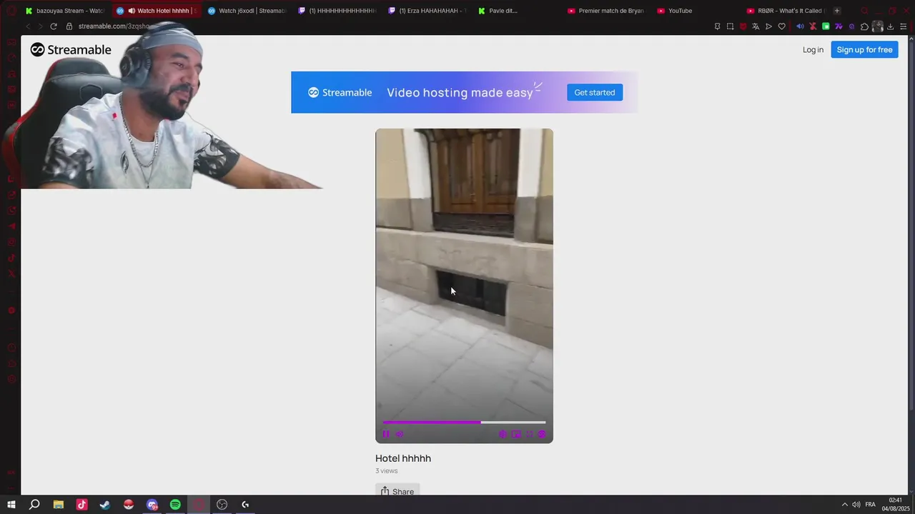Viewport: 915px width, 514px height.
Task: Select the Watch Hotel hhhhh tab
Action: [x=156, y=11]
